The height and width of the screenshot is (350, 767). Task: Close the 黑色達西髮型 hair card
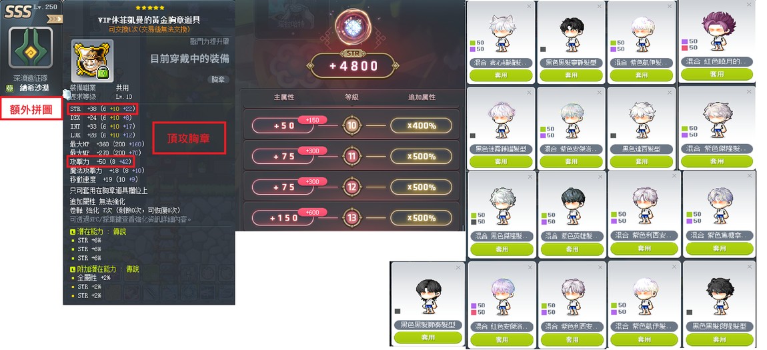point(670,93)
